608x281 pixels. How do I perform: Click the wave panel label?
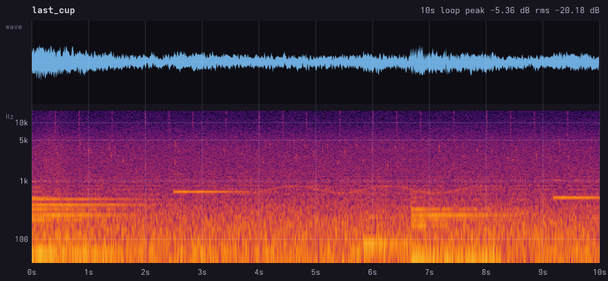(x=14, y=27)
